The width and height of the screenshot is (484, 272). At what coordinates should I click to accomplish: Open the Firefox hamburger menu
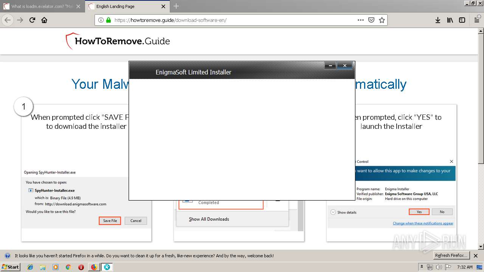477,20
